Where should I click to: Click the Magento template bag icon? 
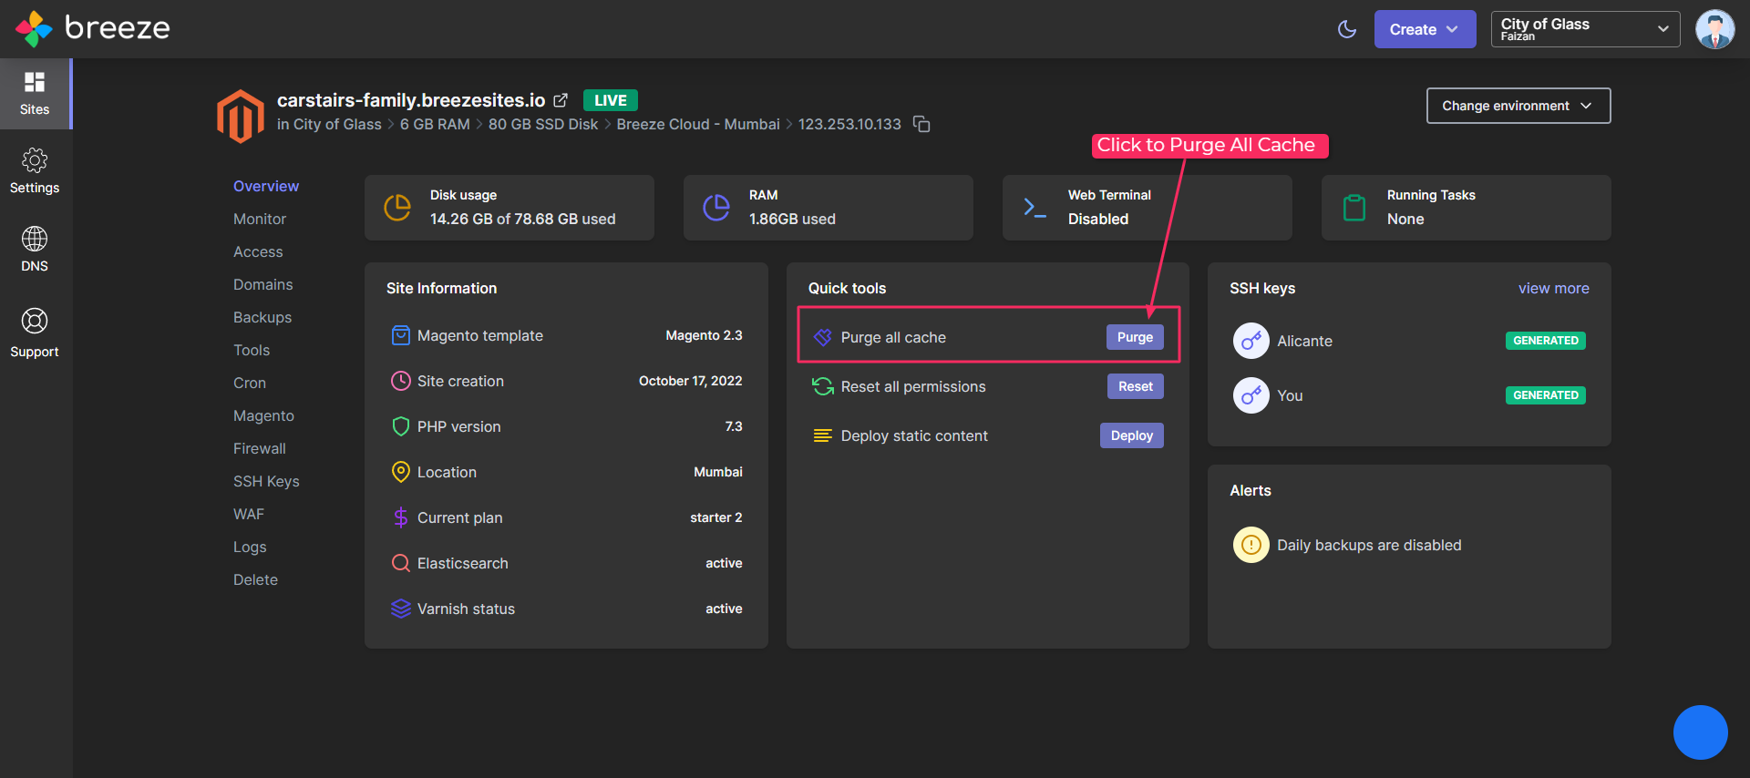400,335
